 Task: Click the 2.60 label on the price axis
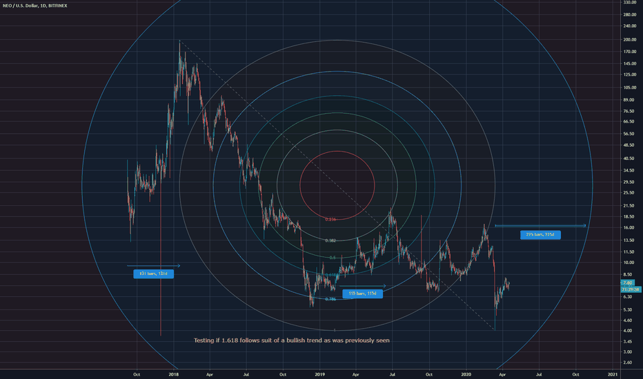click(628, 362)
